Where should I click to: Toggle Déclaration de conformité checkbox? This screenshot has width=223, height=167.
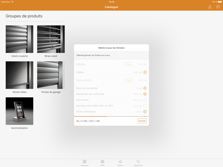[145, 94]
